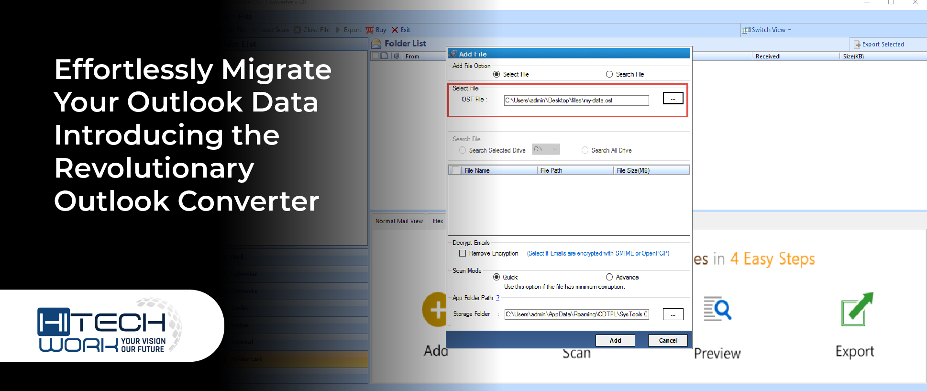Enable the 'Remove Encryption' checkbox
927x391 pixels.
(x=463, y=253)
